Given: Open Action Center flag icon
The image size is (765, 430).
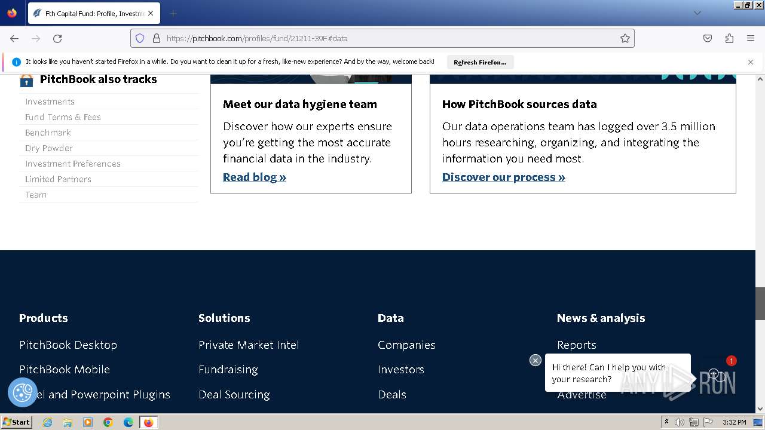Looking at the screenshot, I should coord(708,422).
